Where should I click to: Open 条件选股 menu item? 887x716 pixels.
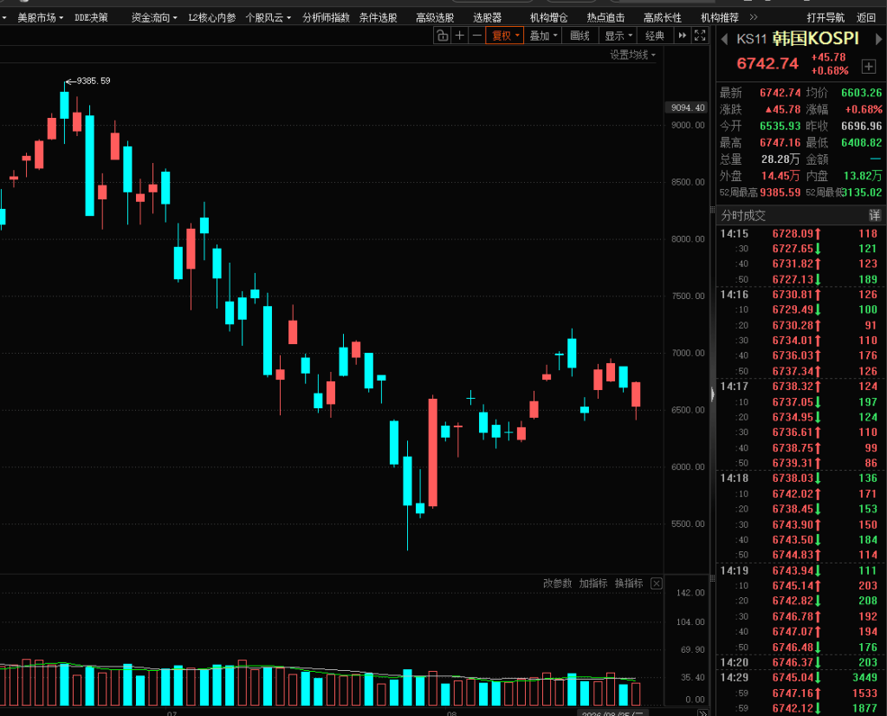[x=378, y=17]
